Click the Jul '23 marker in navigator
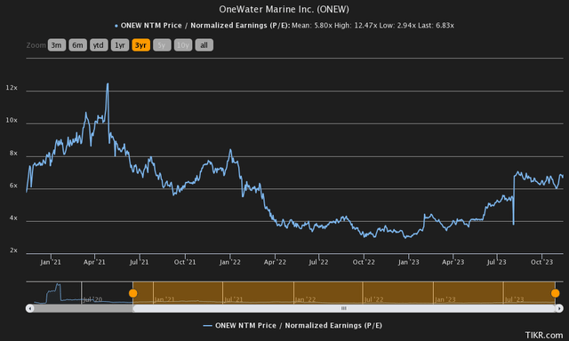Image resolution: width=569 pixels, height=341 pixels. 514,299
